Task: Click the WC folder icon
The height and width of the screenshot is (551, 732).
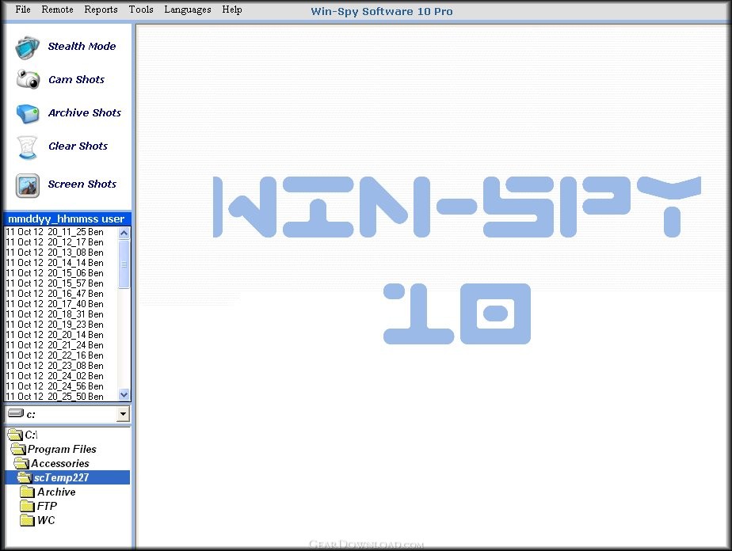Action: pyautogui.click(x=27, y=520)
